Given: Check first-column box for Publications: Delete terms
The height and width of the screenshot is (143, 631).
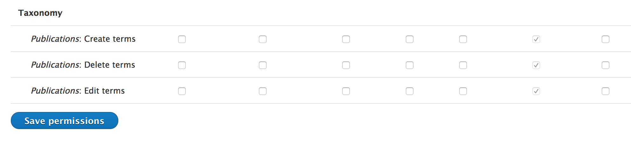Looking at the screenshot, I should click(182, 65).
